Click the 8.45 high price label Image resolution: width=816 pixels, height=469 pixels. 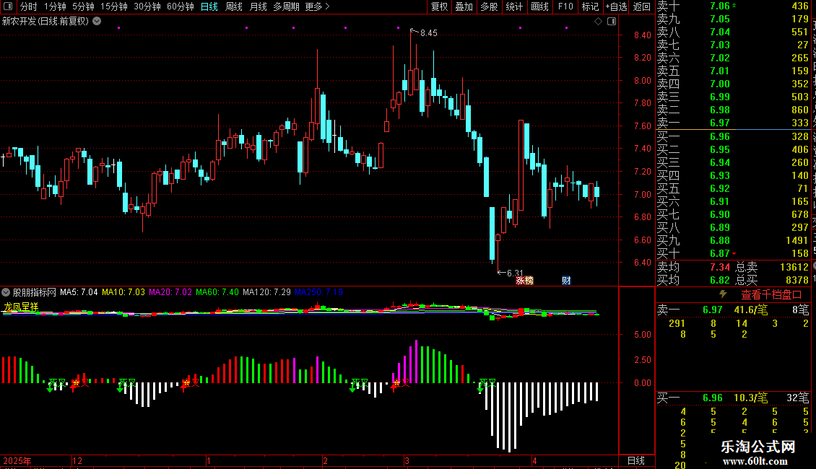(428, 32)
